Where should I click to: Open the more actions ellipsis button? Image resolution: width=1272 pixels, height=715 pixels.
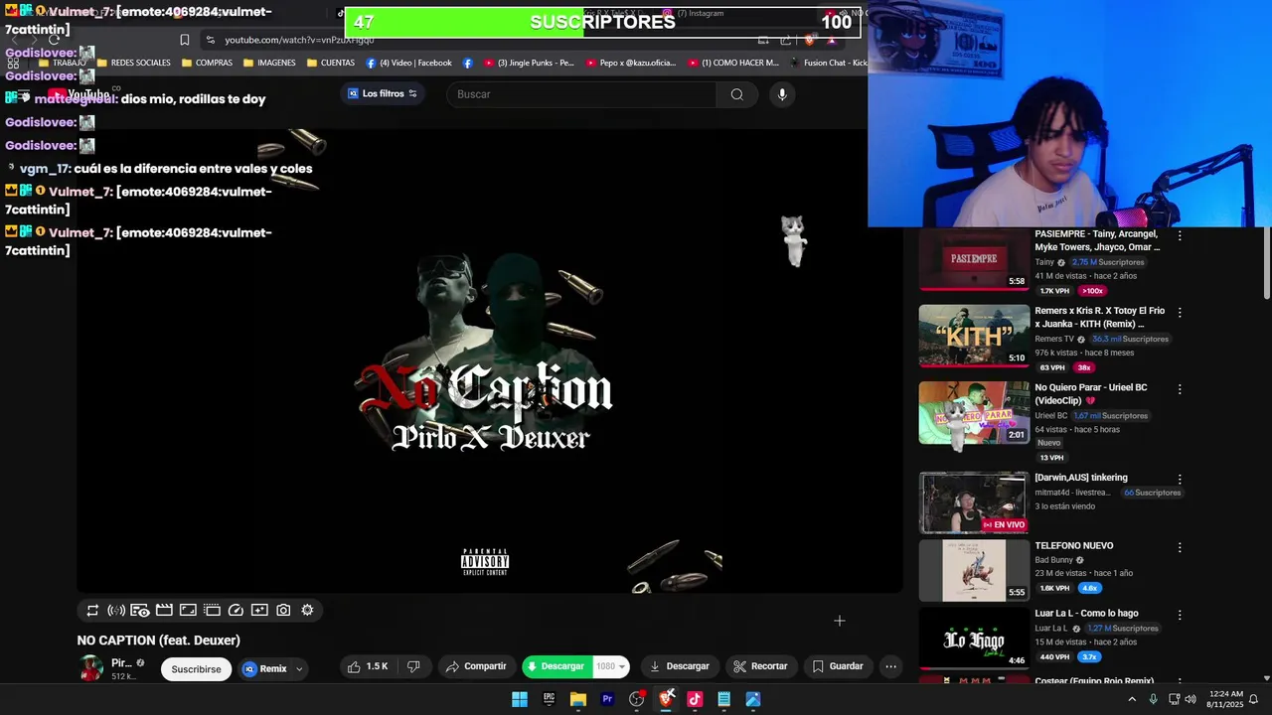tap(891, 666)
